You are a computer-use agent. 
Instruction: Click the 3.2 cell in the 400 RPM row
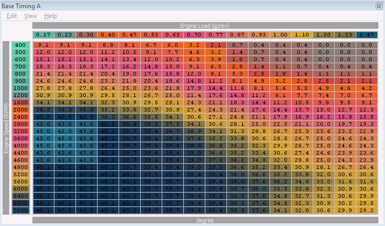(x=194, y=45)
